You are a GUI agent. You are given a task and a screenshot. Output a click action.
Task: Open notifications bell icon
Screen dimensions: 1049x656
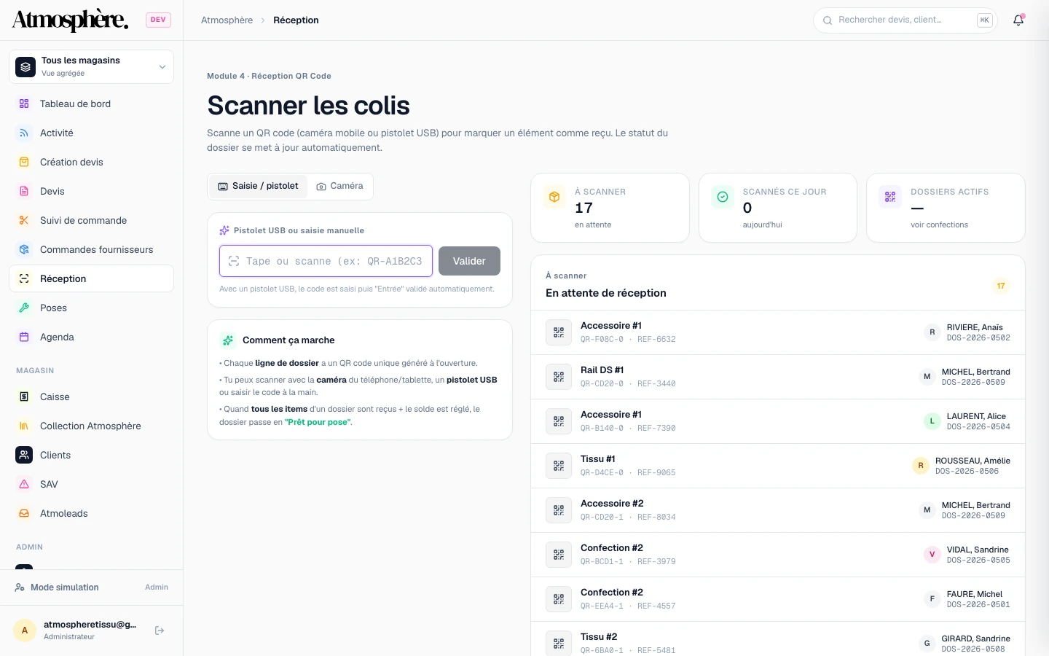click(1018, 20)
